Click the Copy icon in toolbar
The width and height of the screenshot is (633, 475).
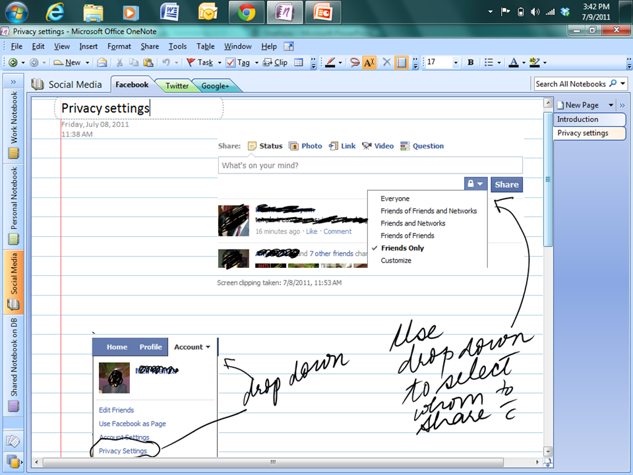tap(134, 62)
